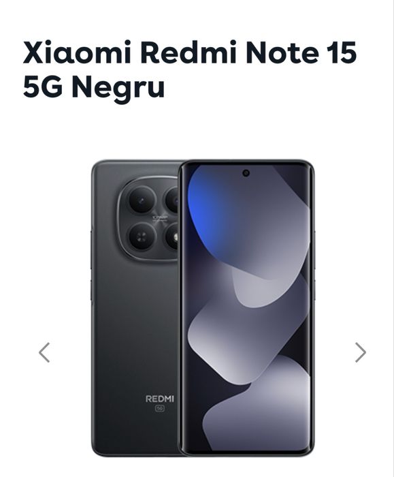Click the megapixel text between camera lenses

[x=160, y=218]
